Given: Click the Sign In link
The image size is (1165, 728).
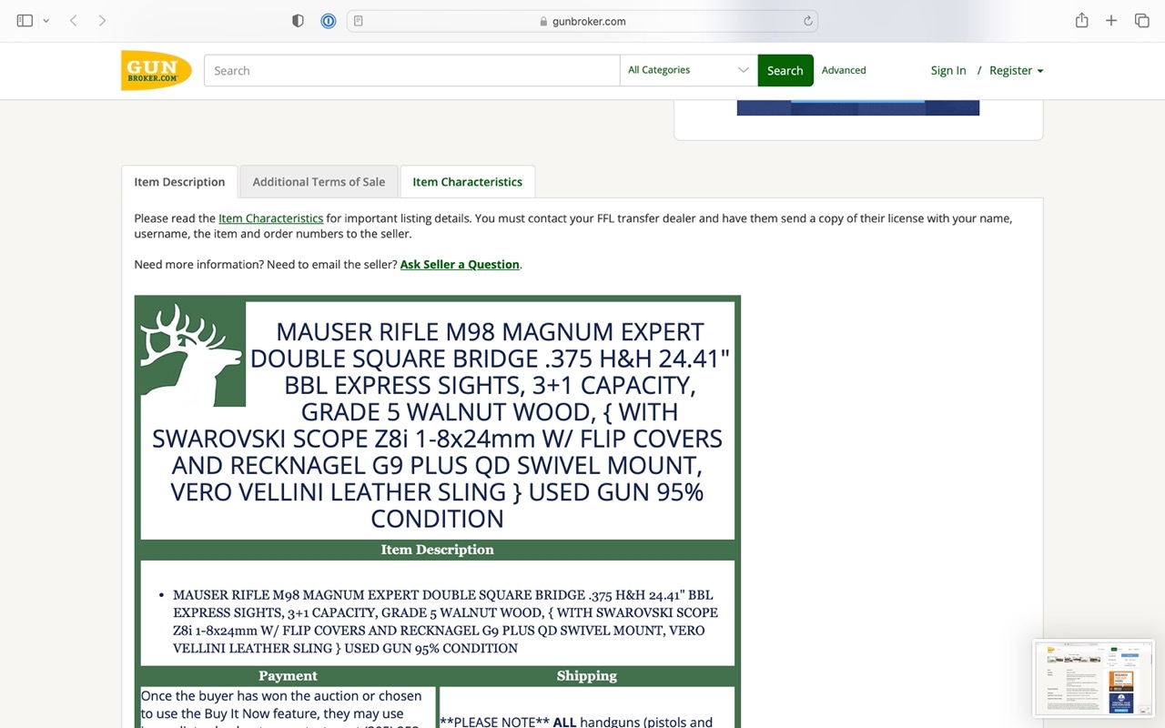Looking at the screenshot, I should [948, 70].
